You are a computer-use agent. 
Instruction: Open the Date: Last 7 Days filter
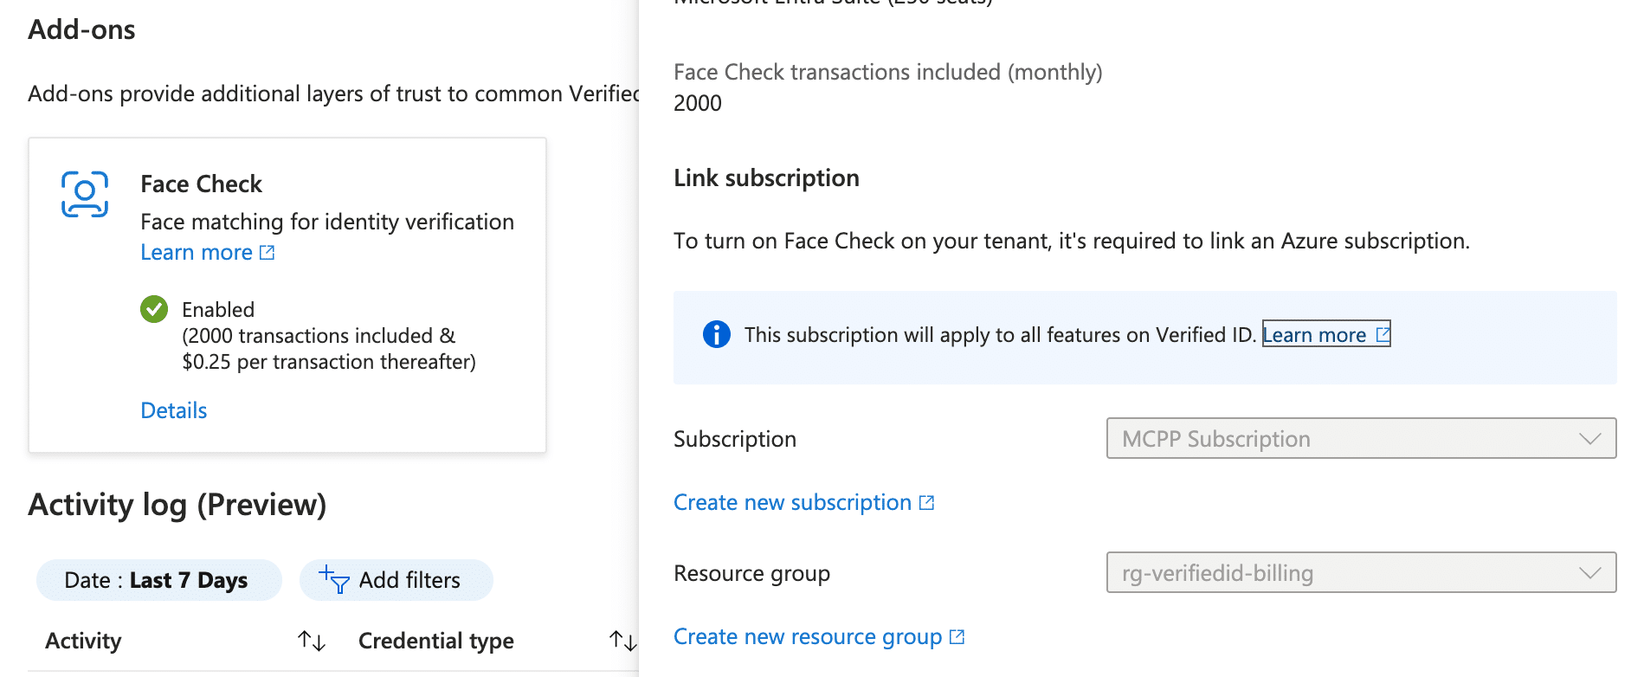tap(158, 580)
